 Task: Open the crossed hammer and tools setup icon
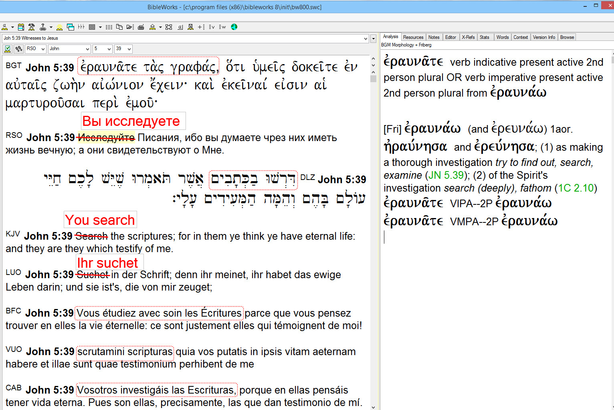click(31, 27)
